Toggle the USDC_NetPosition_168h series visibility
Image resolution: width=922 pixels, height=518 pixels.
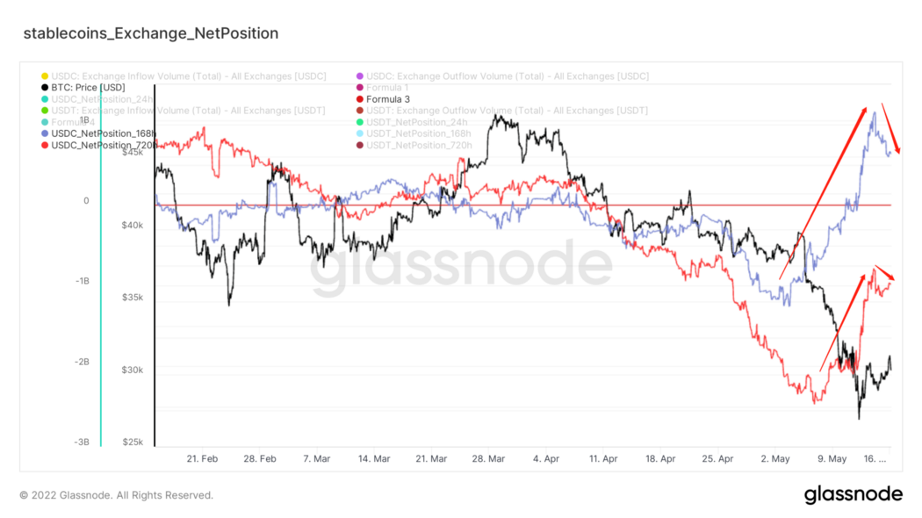(x=104, y=133)
